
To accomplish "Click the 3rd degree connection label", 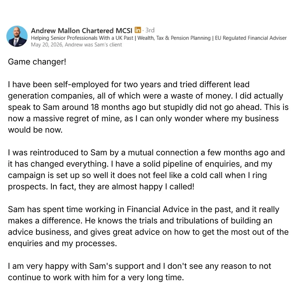I will point(150,30).
